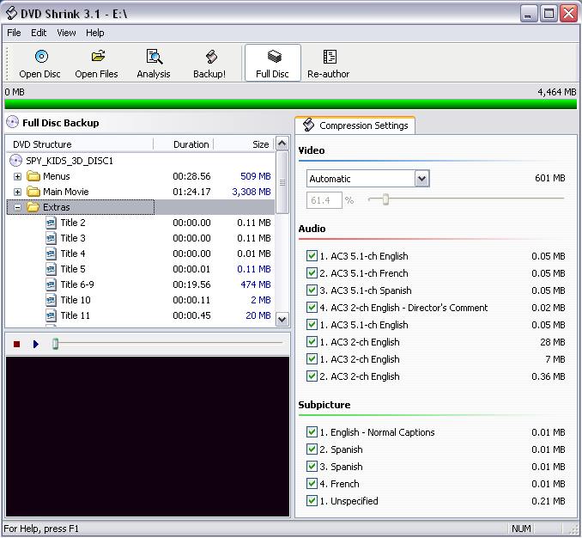Uncheck audio 1. AC3 5.1-ch English 0.05 MB first entry
582x538 pixels.
(x=312, y=255)
